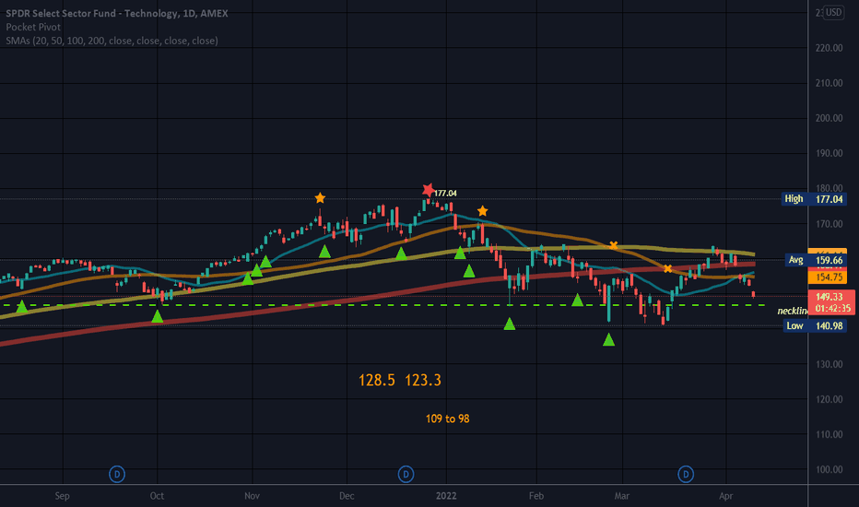Screen dimensions: 859x507
Task: Open the dividend D marker between Sep and Oct
Action: tap(117, 474)
